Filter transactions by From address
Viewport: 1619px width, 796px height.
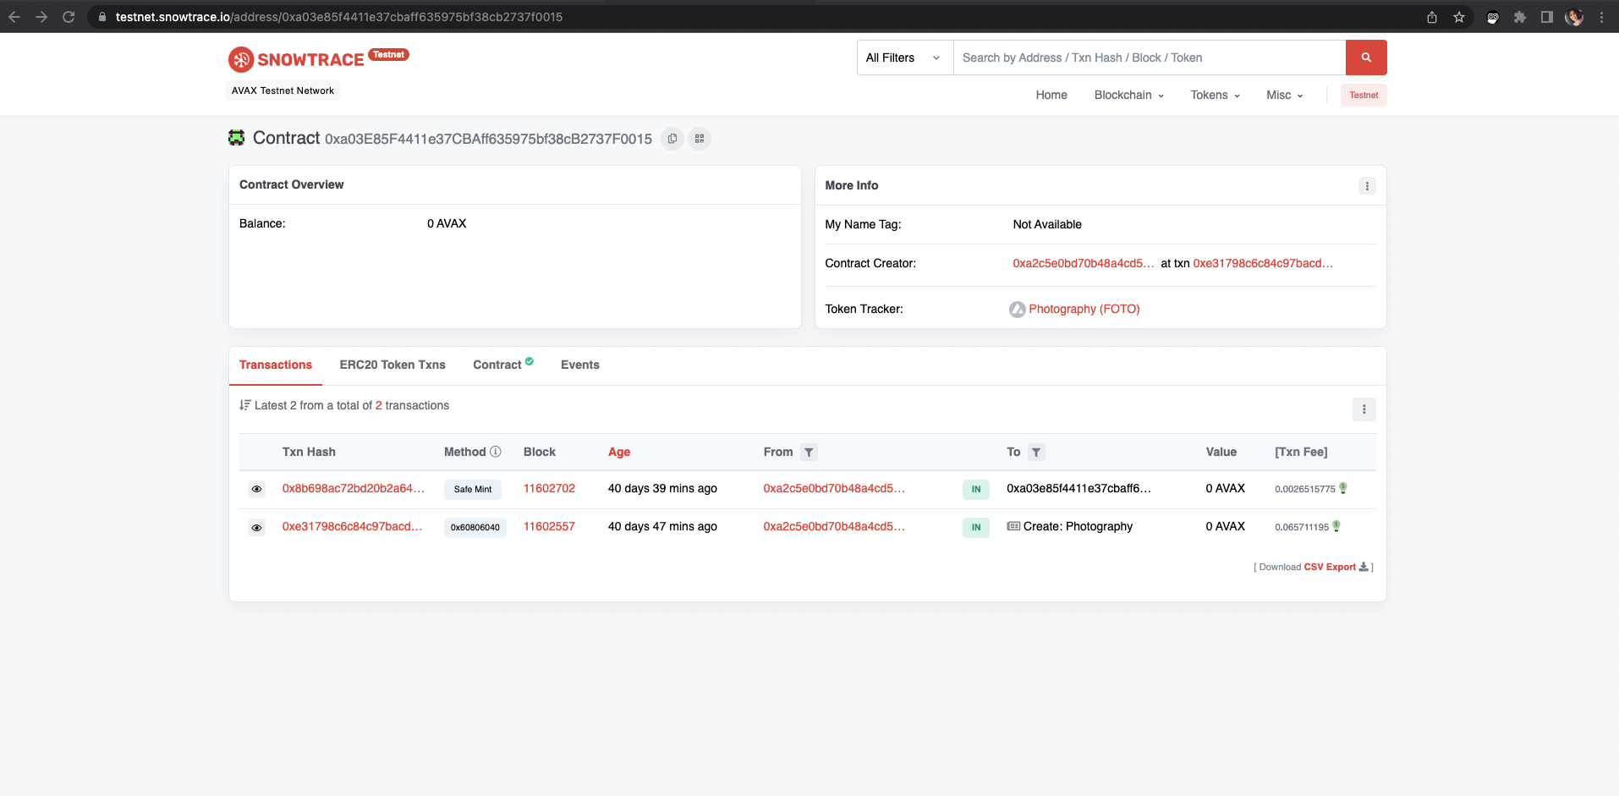click(x=809, y=453)
